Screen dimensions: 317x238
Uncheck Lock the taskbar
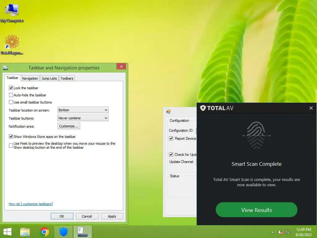[x=11, y=88]
